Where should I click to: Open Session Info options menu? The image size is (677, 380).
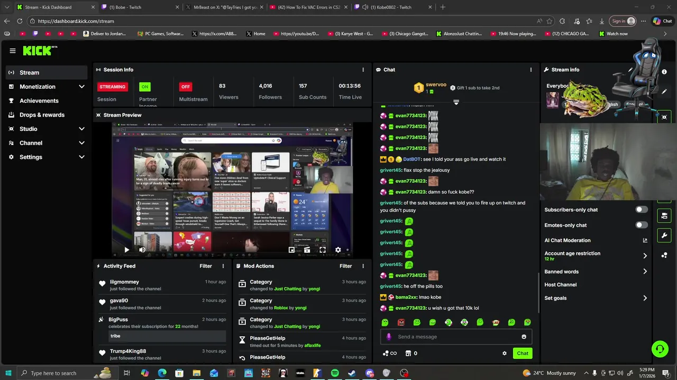click(x=363, y=70)
